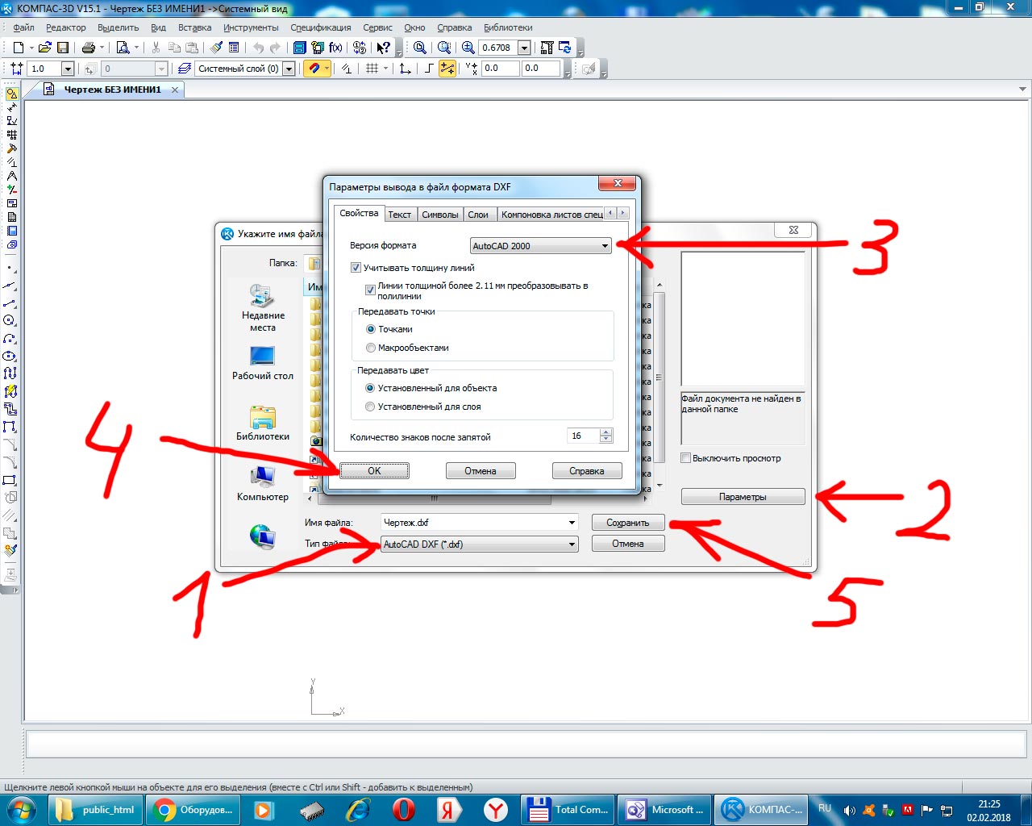1032x826 pixels.
Task: Open Recent Places in save dialog
Action: tap(263, 308)
